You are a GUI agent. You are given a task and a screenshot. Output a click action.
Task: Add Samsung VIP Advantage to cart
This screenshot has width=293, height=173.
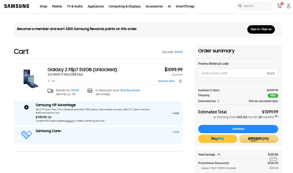pos(175,113)
